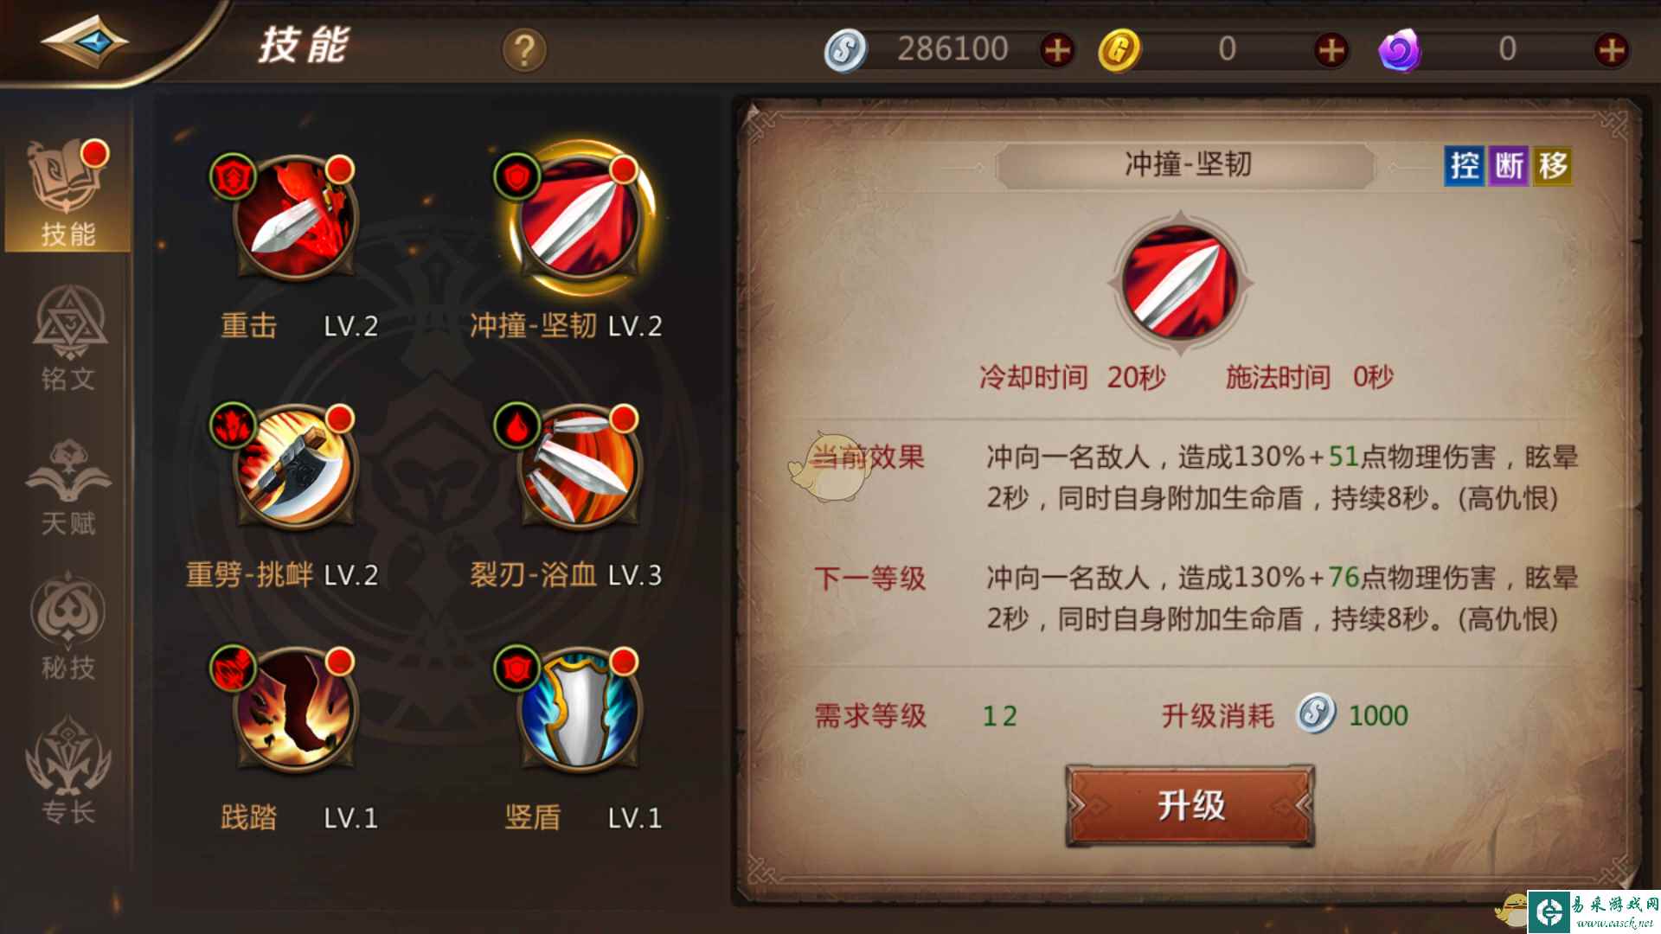1661x934 pixels.
Task: Switch to the 天赋 sidebar tab
Action: pyautogui.click(x=67, y=486)
